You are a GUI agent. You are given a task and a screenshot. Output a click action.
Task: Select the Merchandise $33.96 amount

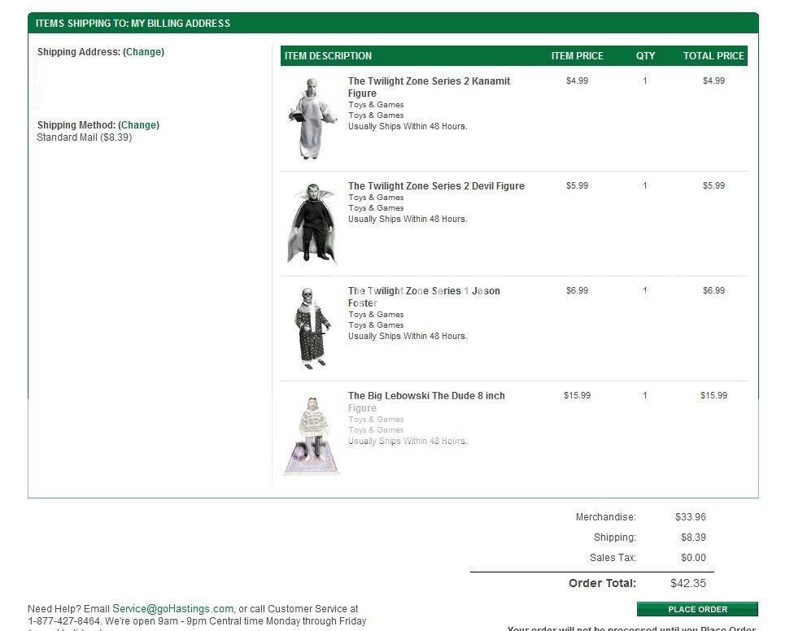click(x=690, y=517)
